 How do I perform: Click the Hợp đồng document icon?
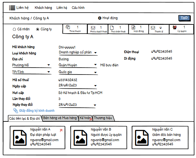click(134, 27)
